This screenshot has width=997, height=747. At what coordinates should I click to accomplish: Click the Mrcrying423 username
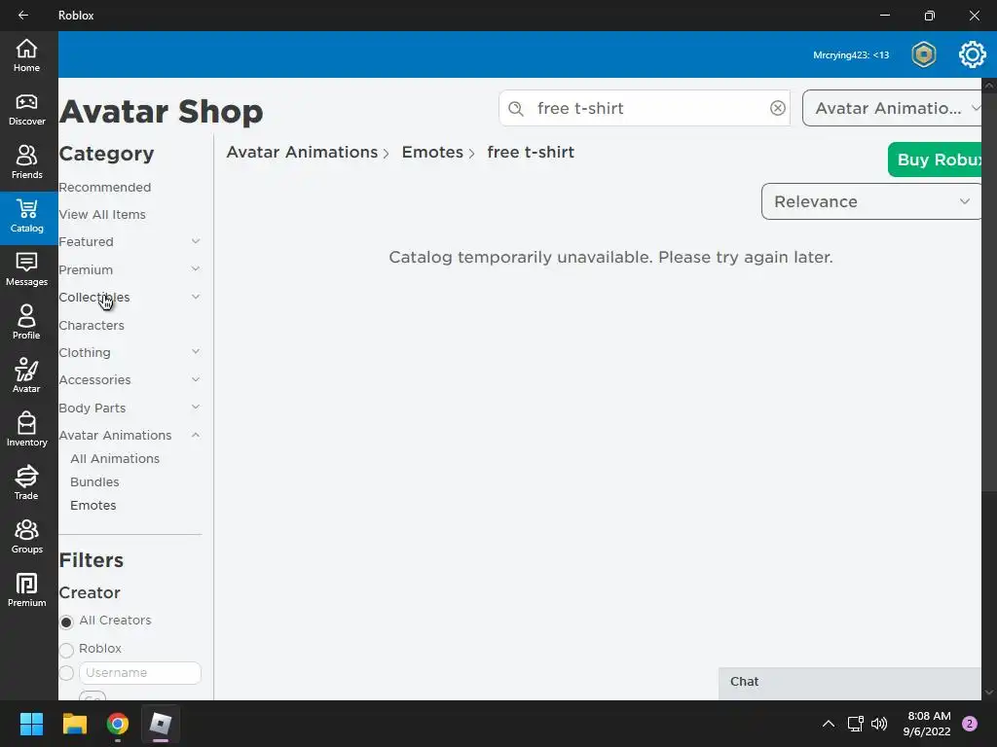[x=851, y=55]
